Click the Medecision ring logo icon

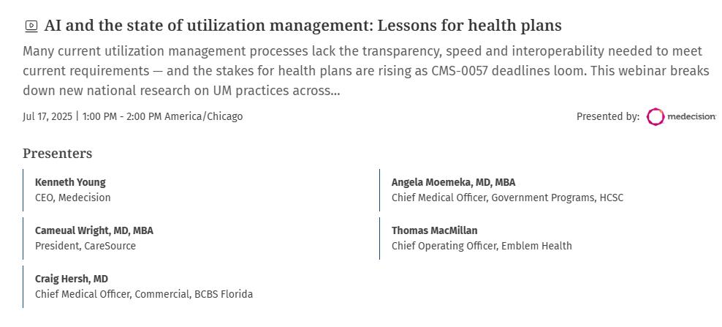(x=655, y=117)
